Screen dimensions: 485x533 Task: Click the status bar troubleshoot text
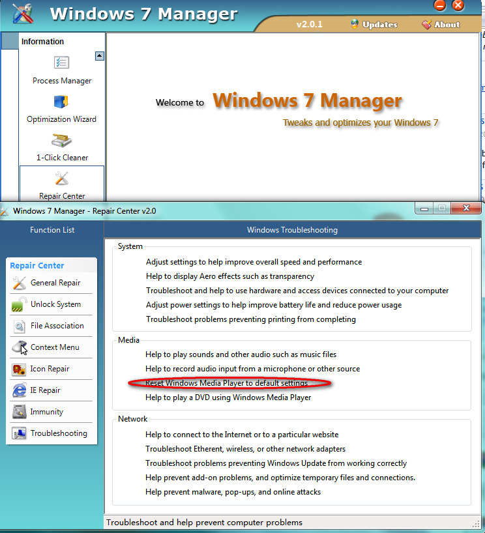click(204, 522)
